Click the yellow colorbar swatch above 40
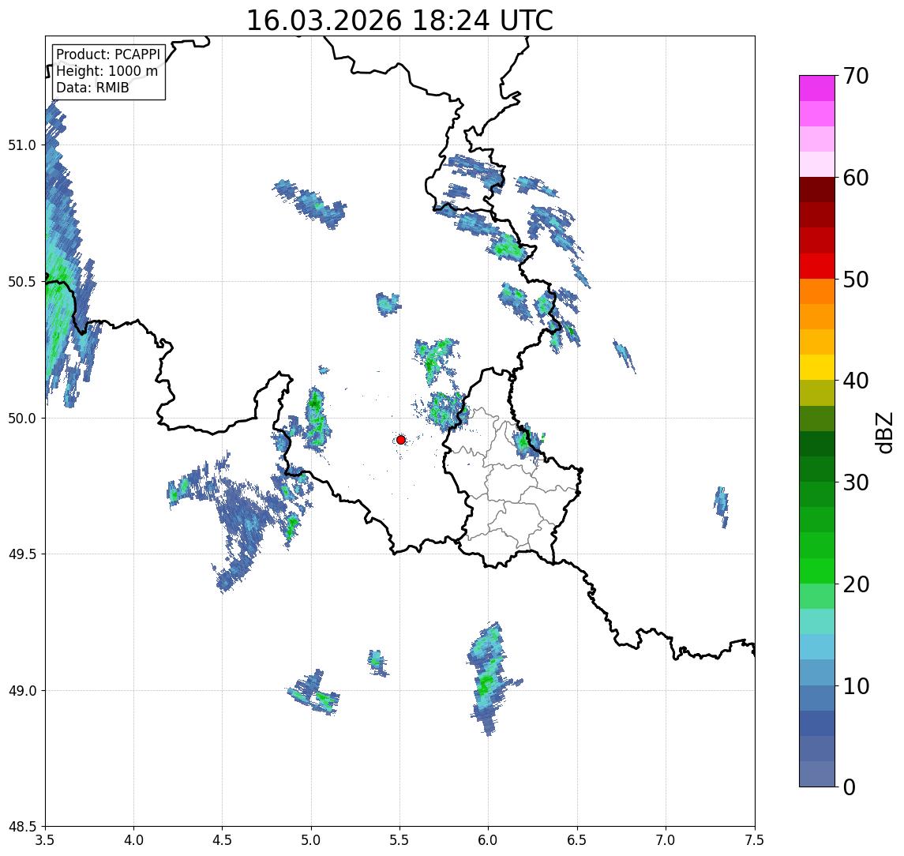 point(817,367)
